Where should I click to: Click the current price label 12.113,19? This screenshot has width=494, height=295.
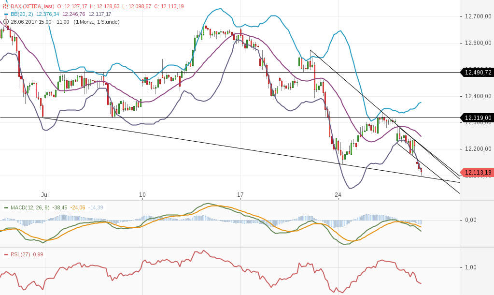pyautogui.click(x=478, y=172)
